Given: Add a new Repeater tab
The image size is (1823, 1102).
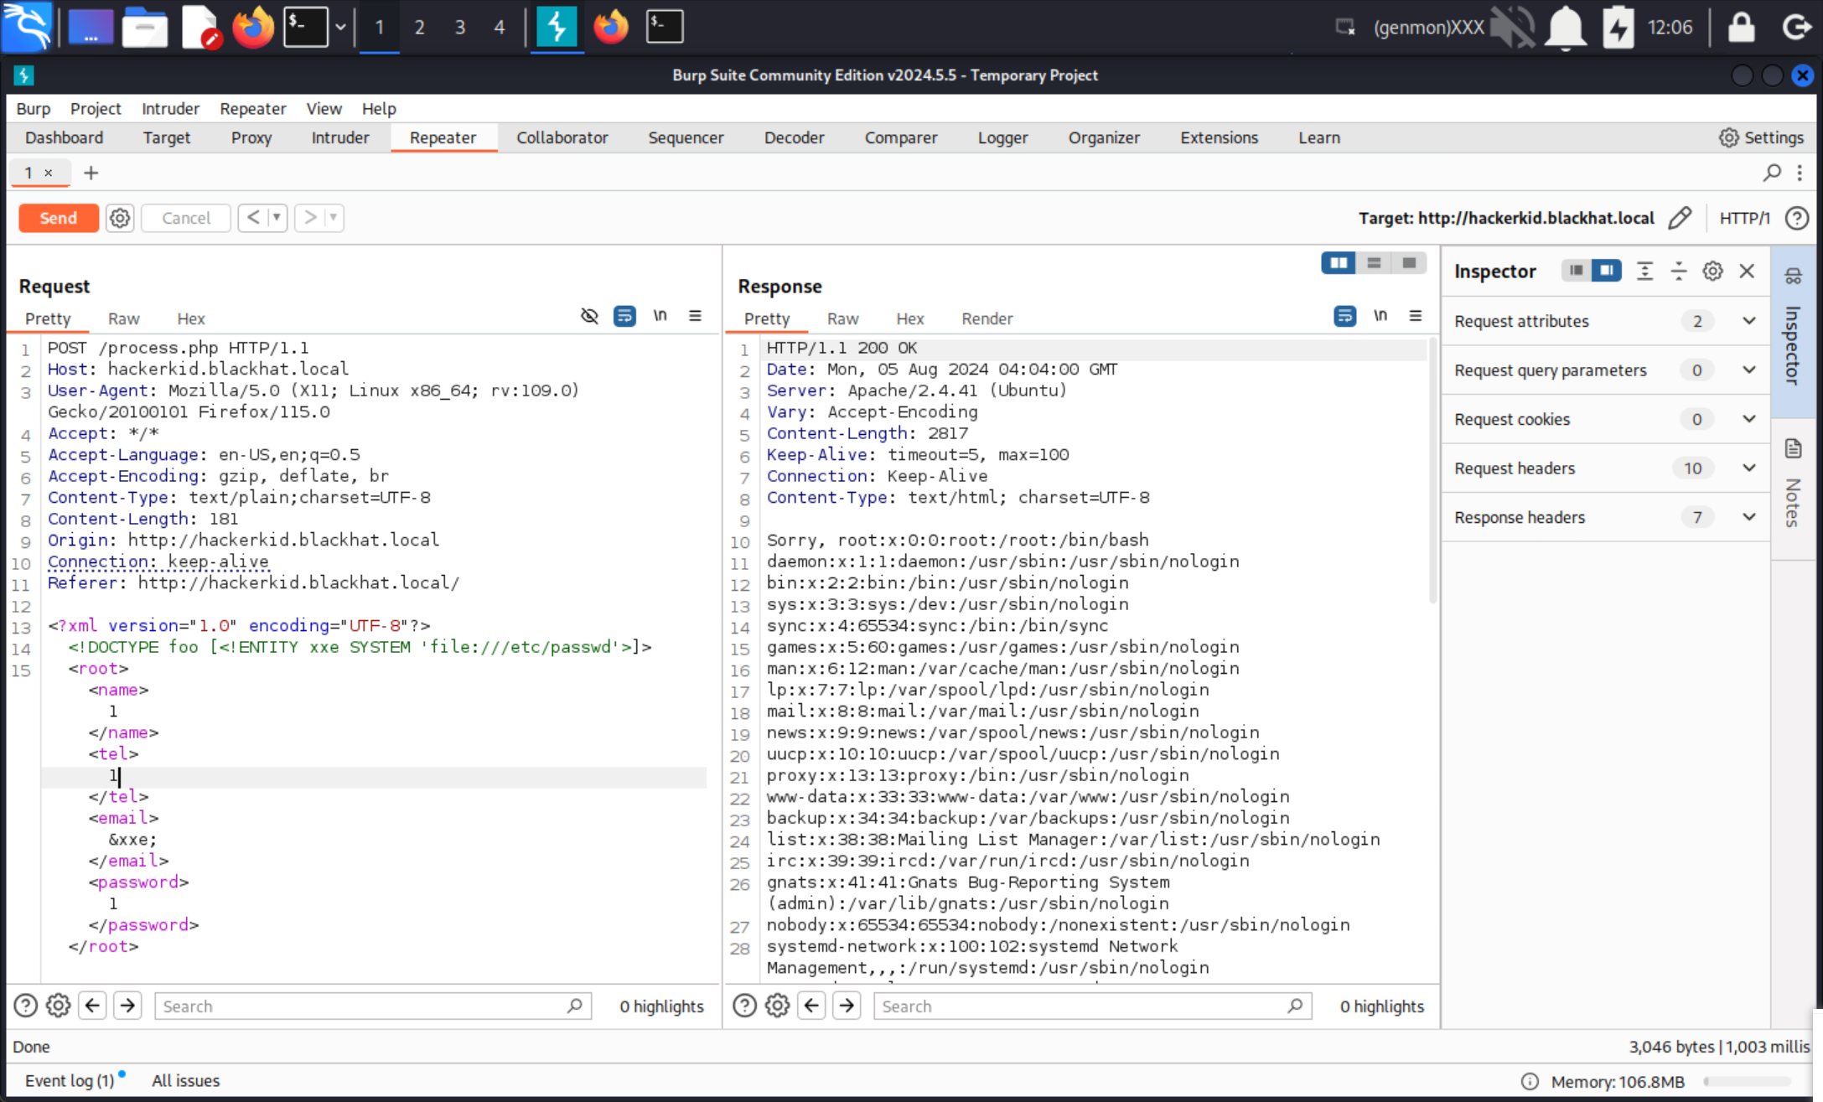Looking at the screenshot, I should [91, 173].
